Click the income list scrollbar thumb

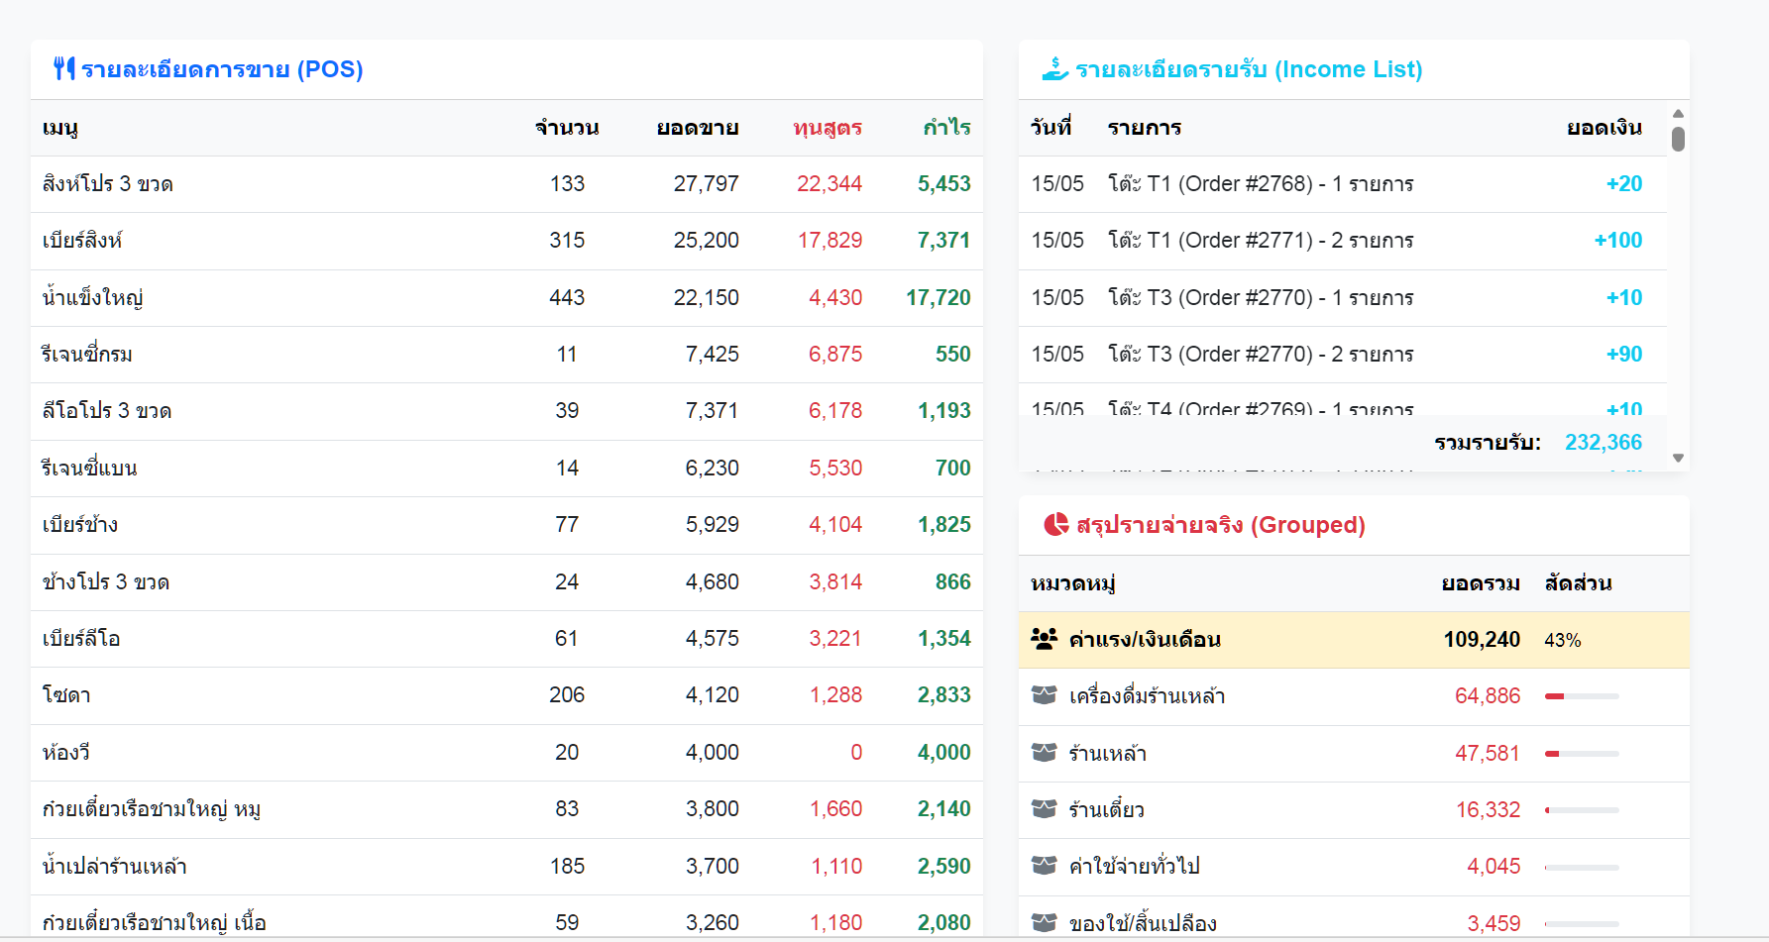point(1678,139)
